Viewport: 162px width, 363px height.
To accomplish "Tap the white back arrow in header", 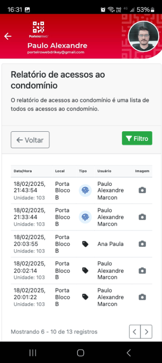I will [8, 36].
